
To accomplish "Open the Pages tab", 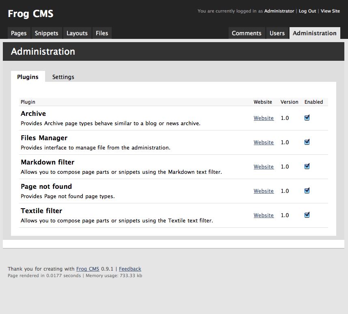I will [19, 33].
